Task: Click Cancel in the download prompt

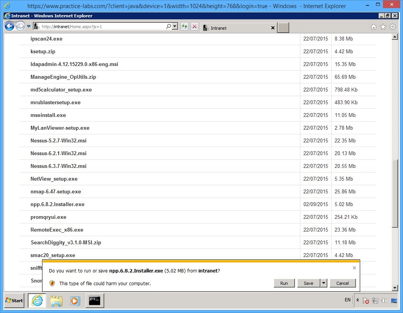Action: click(342, 283)
